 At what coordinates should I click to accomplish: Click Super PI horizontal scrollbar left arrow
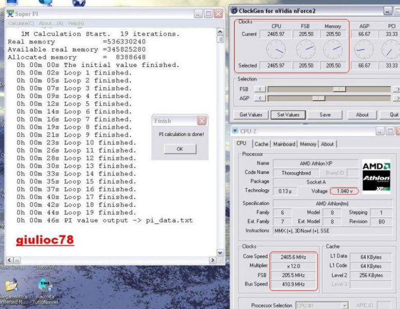pyautogui.click(x=9, y=260)
